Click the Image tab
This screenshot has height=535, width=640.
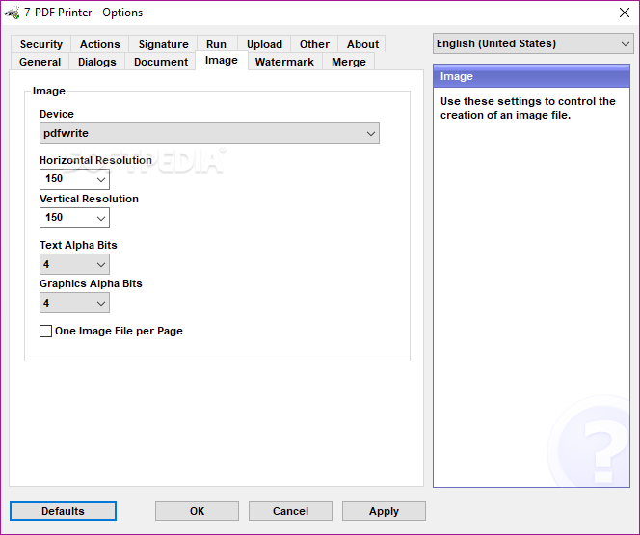tap(222, 61)
